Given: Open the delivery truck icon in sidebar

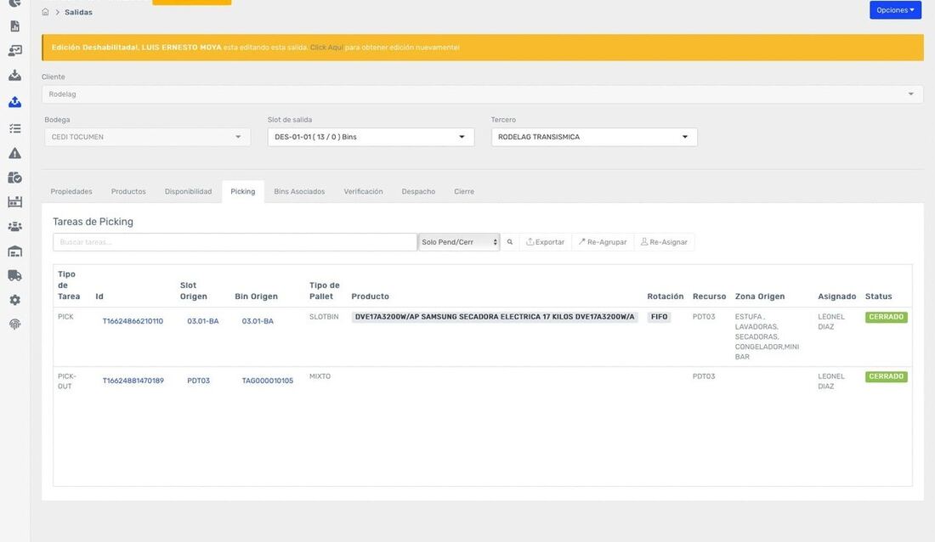Looking at the screenshot, I should click(15, 275).
